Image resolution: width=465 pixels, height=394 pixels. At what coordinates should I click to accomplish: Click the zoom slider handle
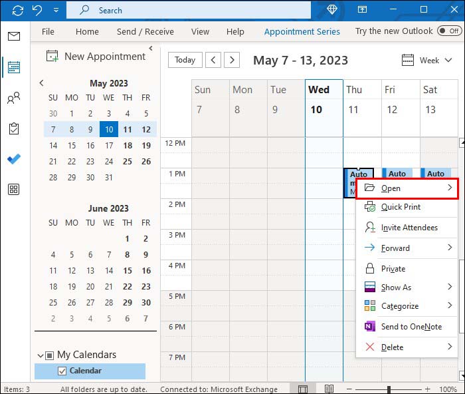click(x=389, y=389)
